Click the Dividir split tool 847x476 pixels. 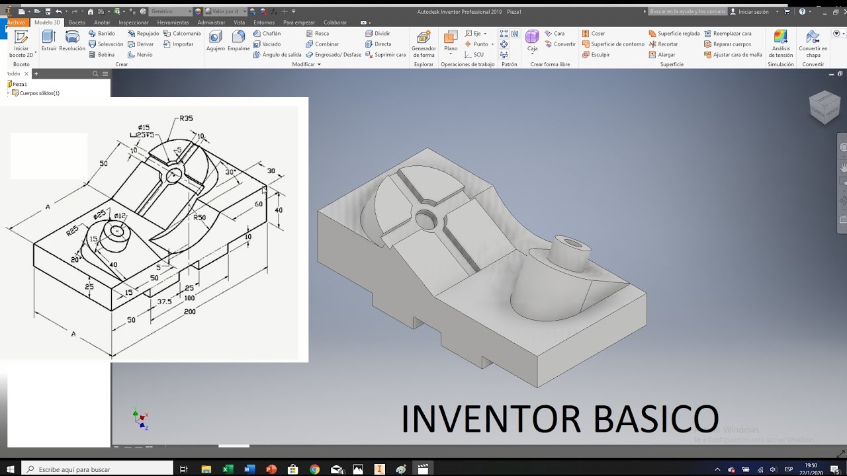[x=378, y=33]
